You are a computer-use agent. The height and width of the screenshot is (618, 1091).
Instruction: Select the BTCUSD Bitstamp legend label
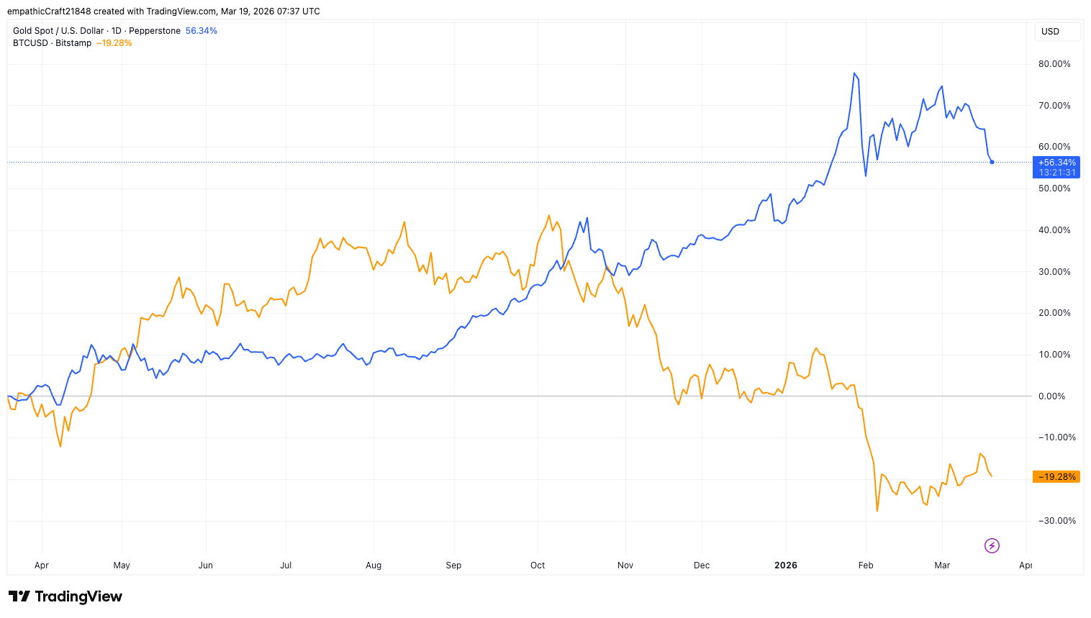[52, 43]
